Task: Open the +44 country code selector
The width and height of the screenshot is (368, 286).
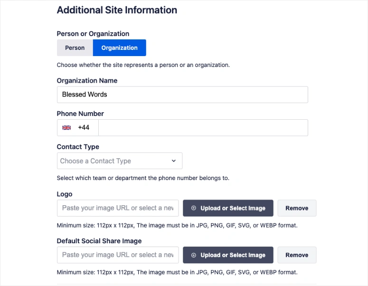Action: pyautogui.click(x=84, y=128)
